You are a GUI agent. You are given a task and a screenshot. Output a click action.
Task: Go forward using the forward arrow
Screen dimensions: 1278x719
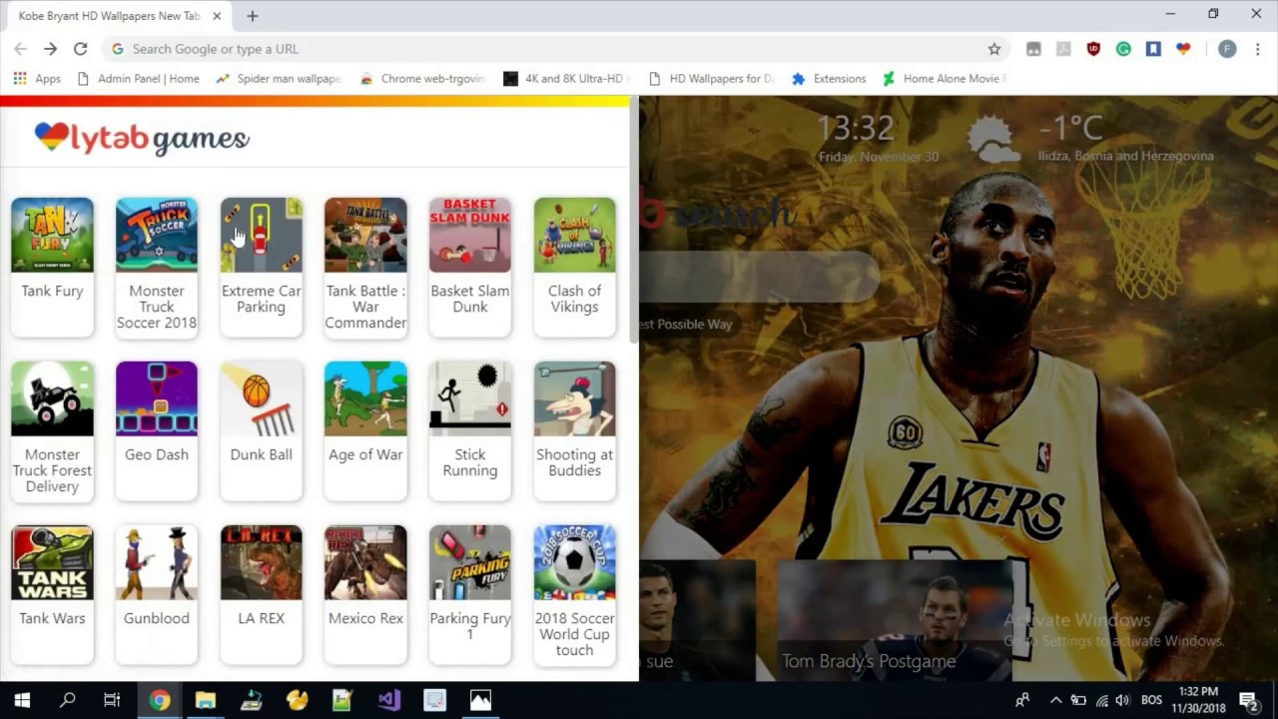(x=50, y=49)
